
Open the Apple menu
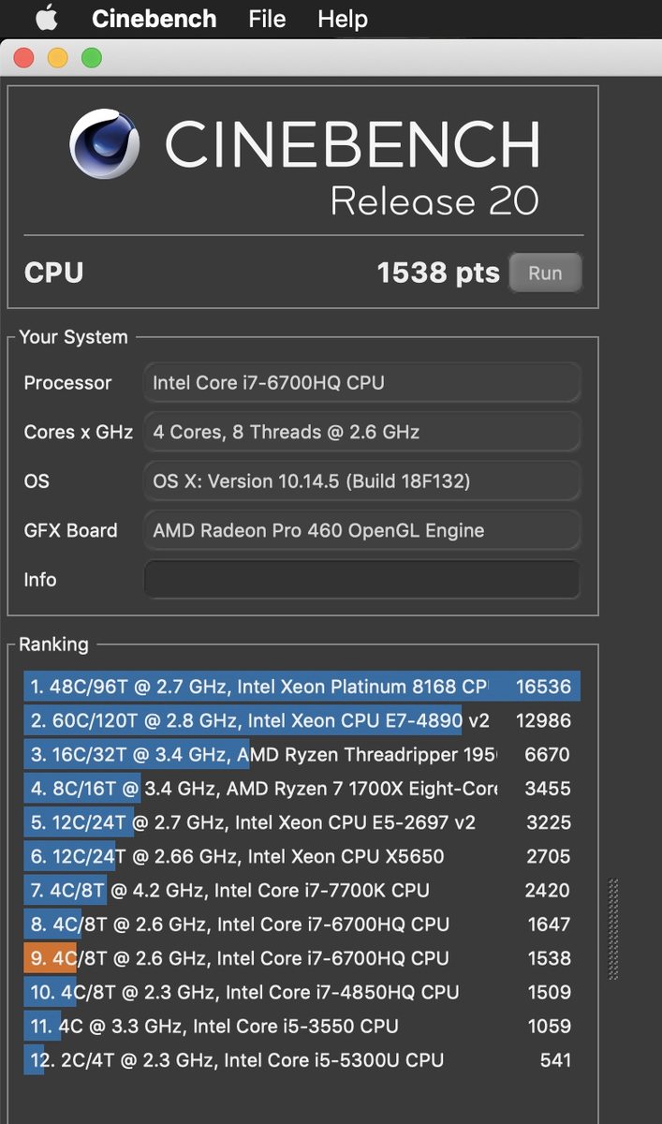(47, 18)
